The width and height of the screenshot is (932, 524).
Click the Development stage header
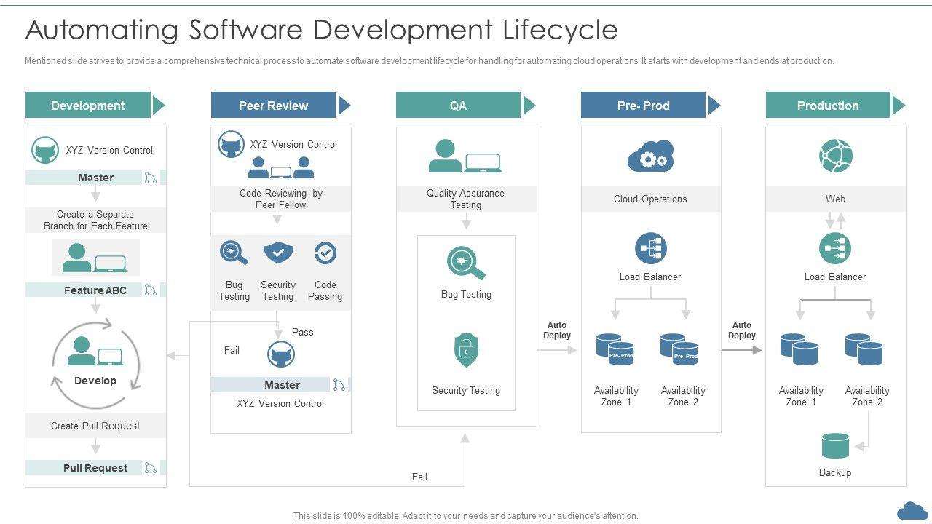point(88,106)
